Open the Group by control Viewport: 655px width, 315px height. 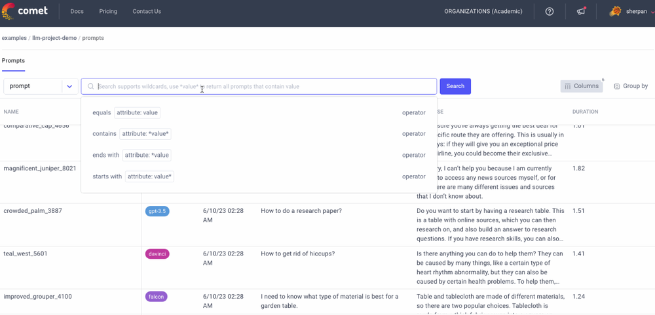631,86
